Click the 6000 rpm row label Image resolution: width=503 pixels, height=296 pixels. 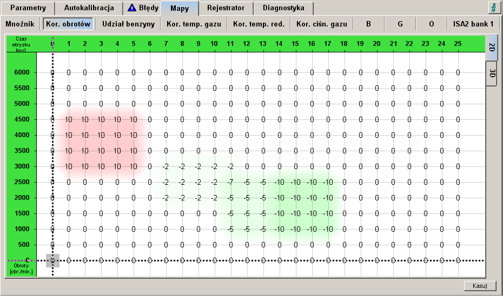click(22, 72)
